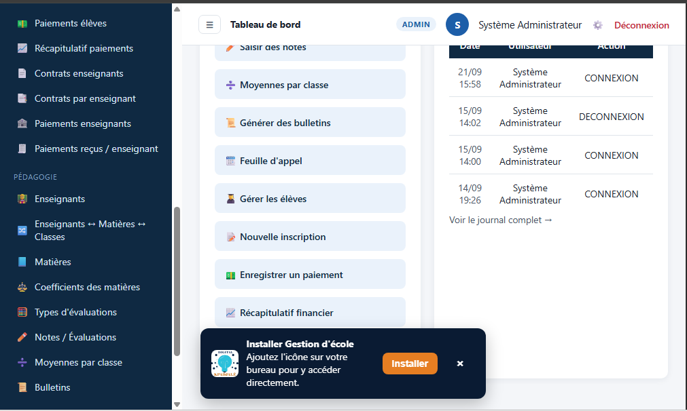Dismiss the install Gestion d'école banner
Screen dimensions: 687x411
460,364
